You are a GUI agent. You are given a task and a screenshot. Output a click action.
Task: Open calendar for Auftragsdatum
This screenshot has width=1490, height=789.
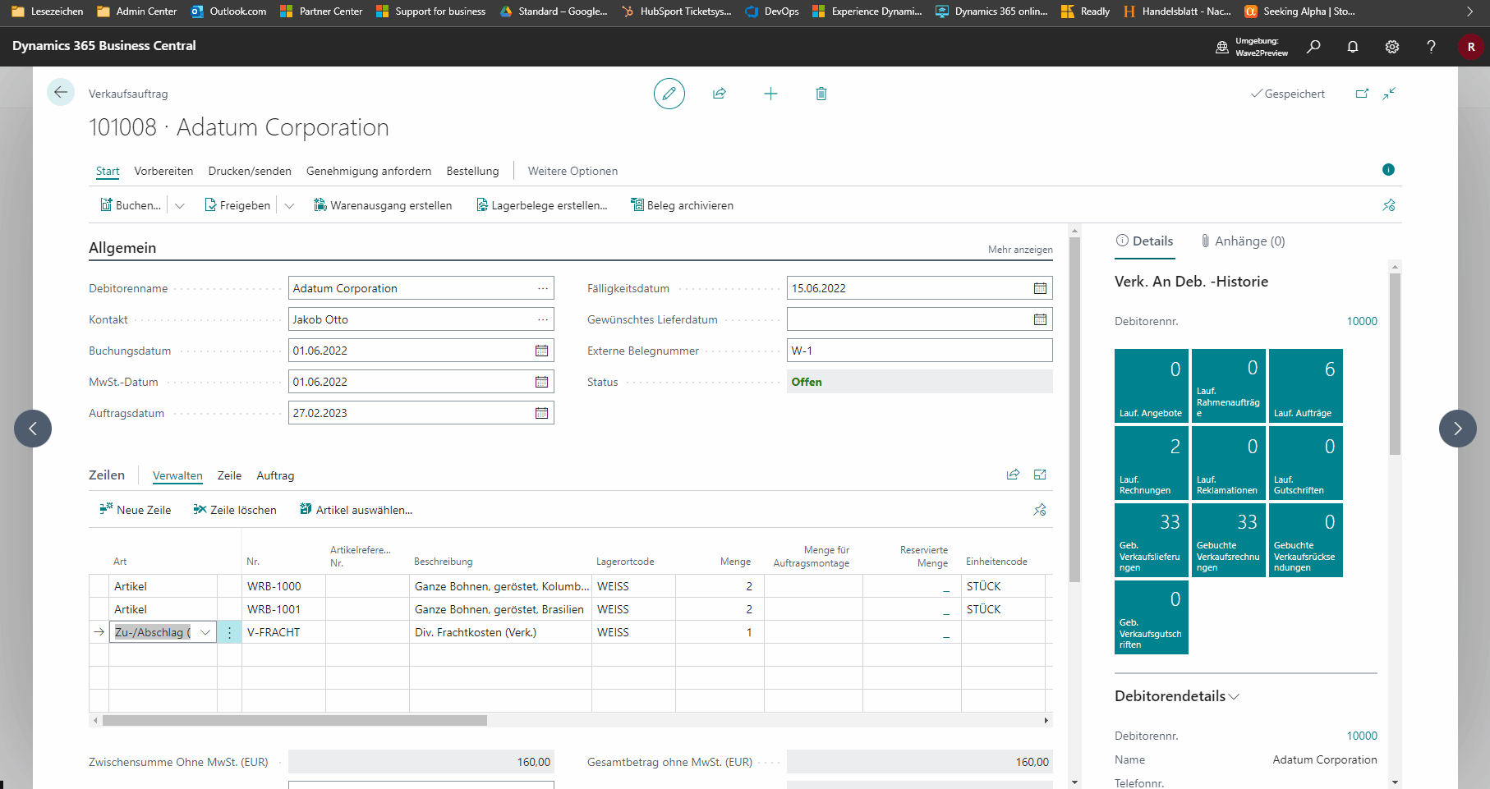[542, 413]
